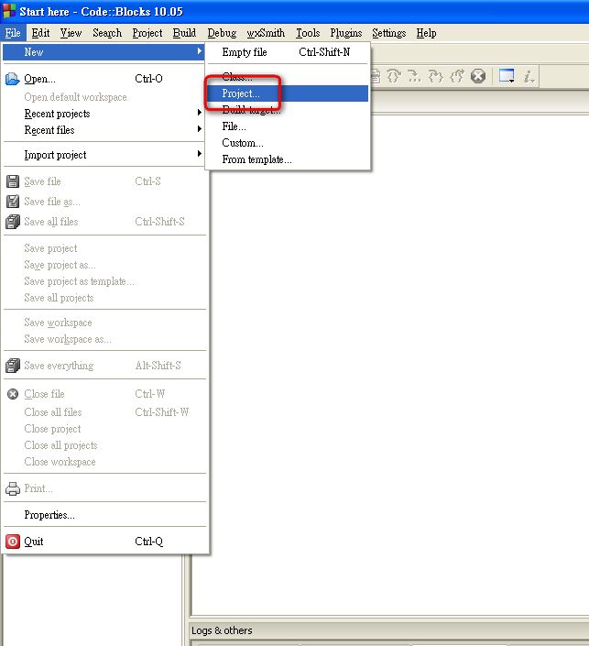Click the folder icon beside Open...
The width and height of the screenshot is (589, 646).
pos(12,79)
